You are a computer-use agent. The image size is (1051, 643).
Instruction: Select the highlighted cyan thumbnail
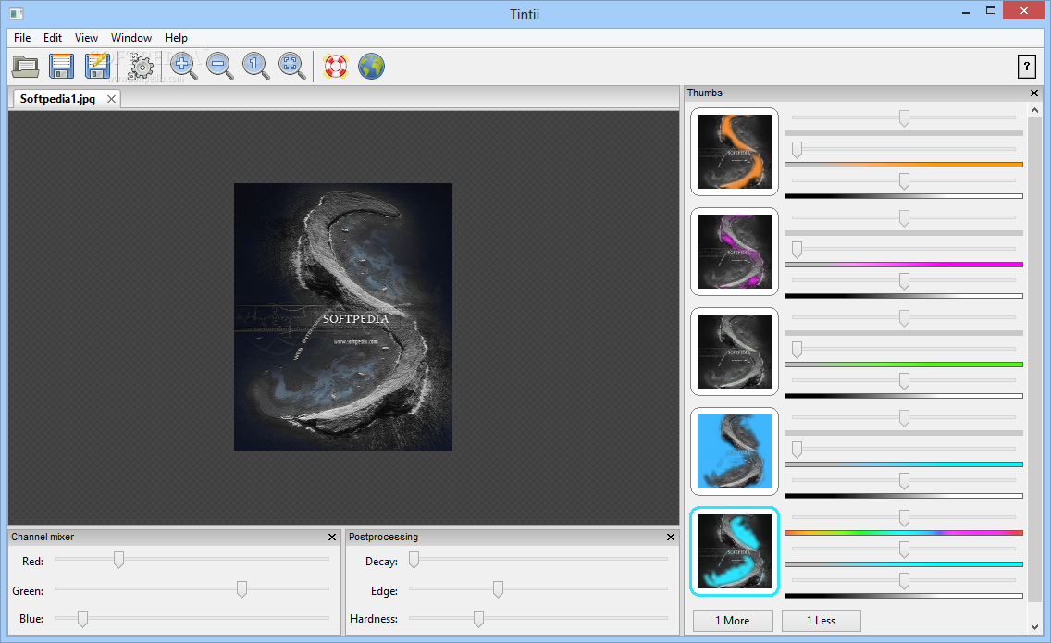(735, 551)
